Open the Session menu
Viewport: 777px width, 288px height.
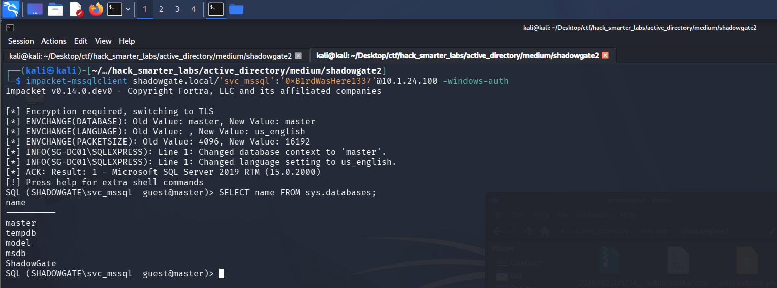21,41
